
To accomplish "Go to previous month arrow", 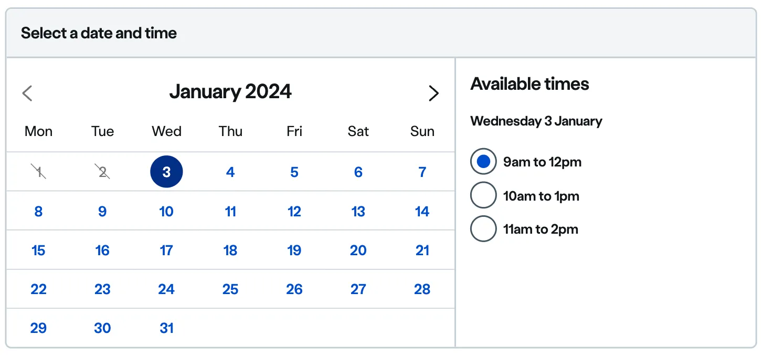I will point(27,93).
